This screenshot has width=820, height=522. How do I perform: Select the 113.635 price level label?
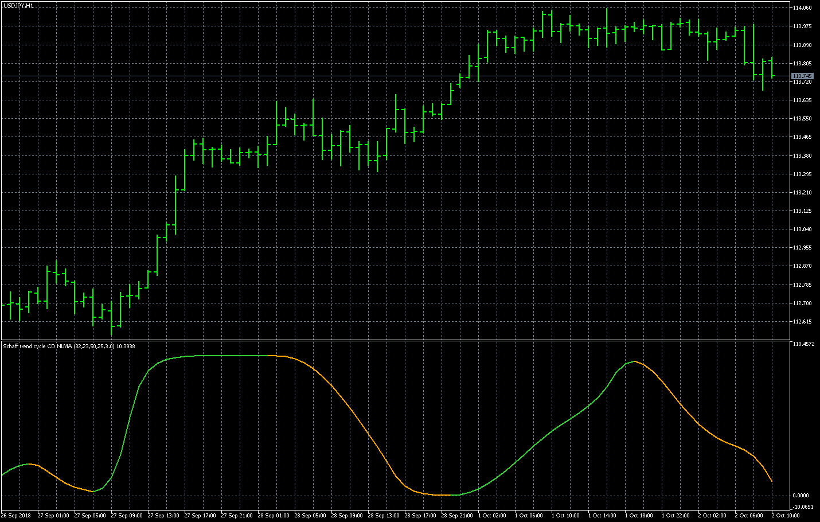802,100
